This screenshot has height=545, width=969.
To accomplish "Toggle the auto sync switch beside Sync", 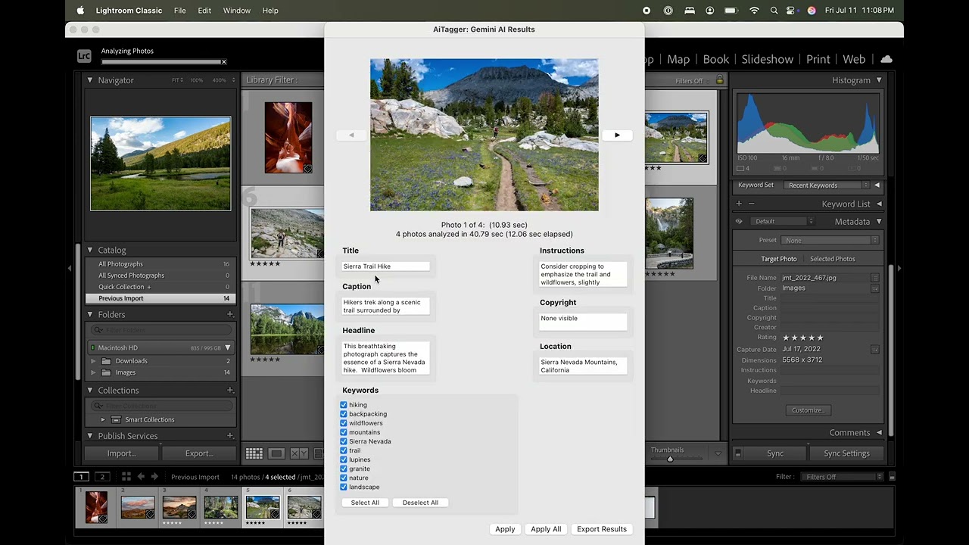I will pos(738,453).
